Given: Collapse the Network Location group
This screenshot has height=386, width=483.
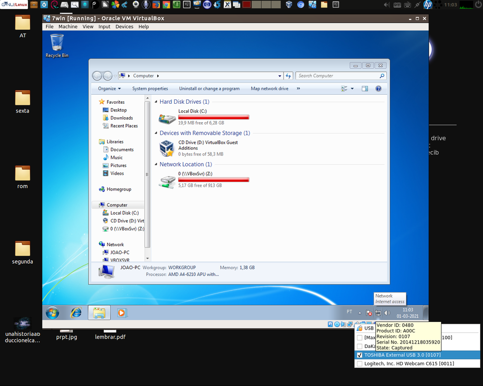Looking at the screenshot, I should pos(156,165).
